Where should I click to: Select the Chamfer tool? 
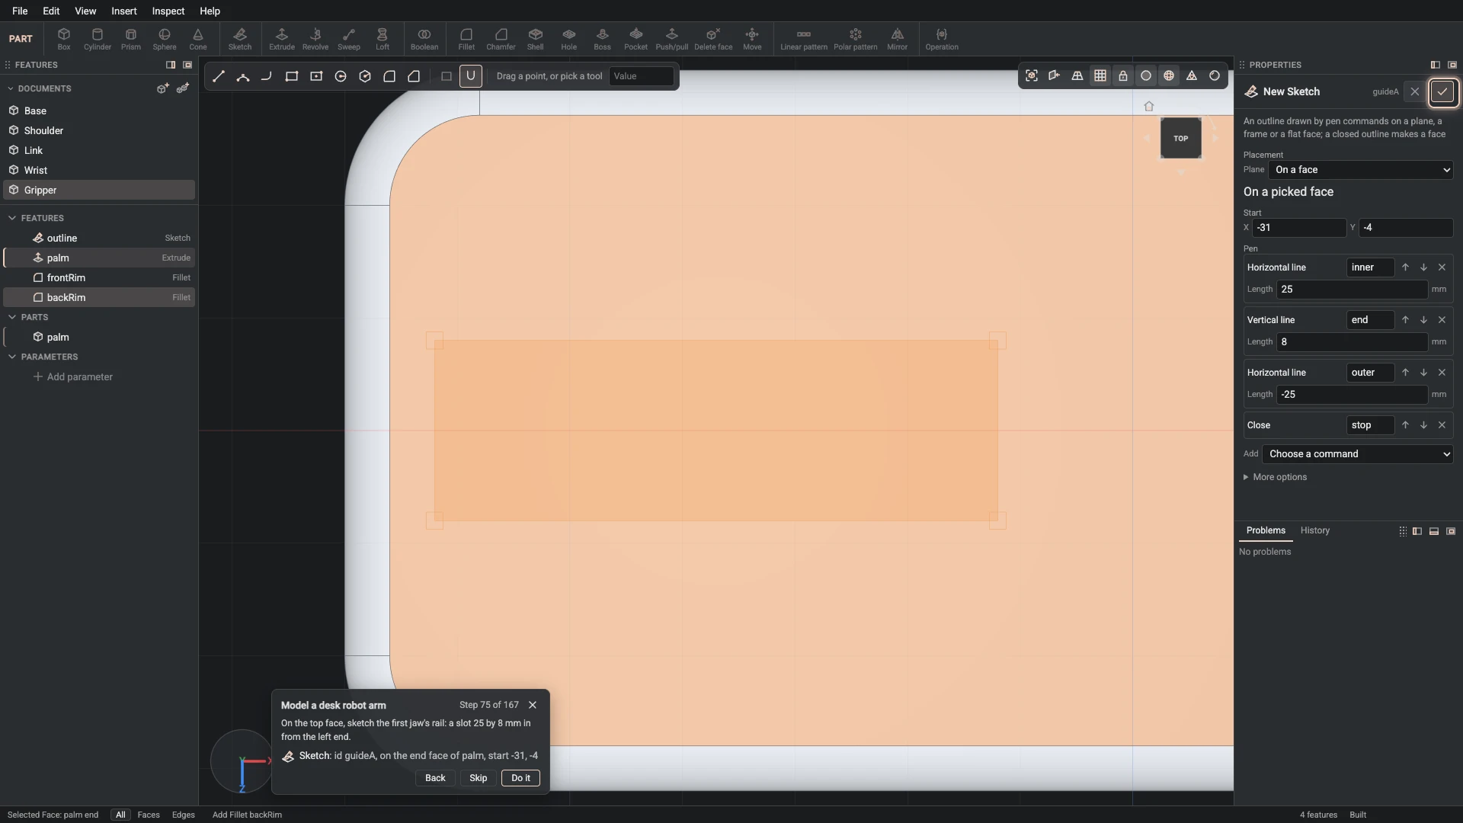[x=501, y=39]
